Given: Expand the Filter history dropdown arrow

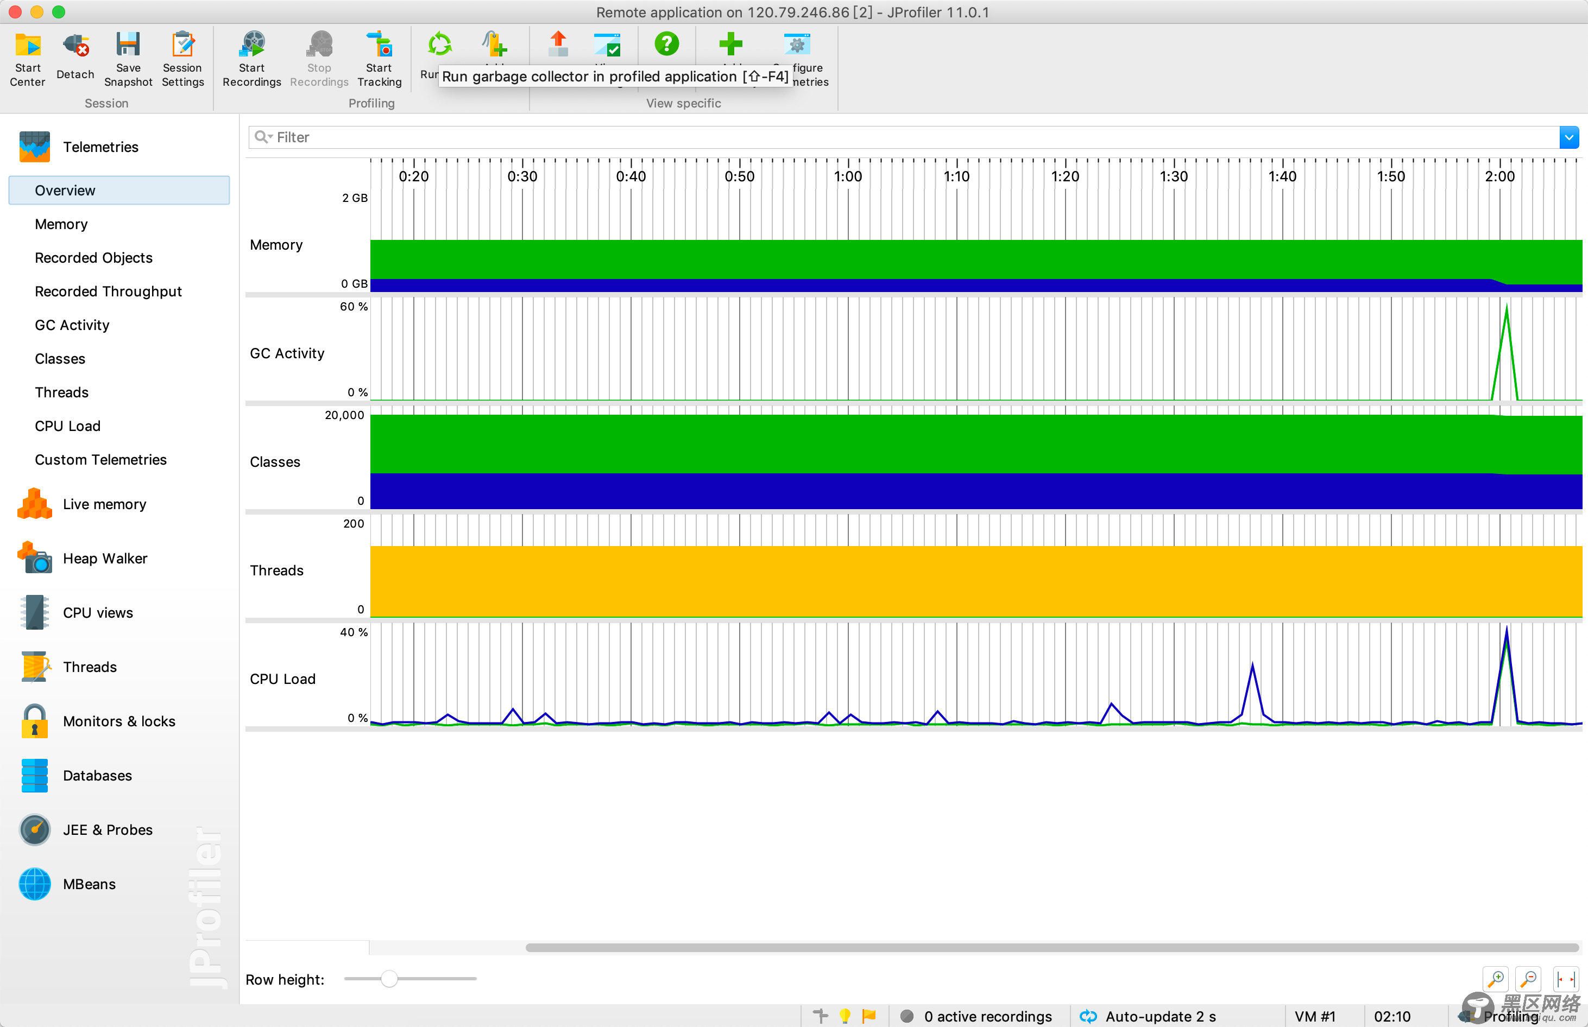Looking at the screenshot, I should (1568, 137).
